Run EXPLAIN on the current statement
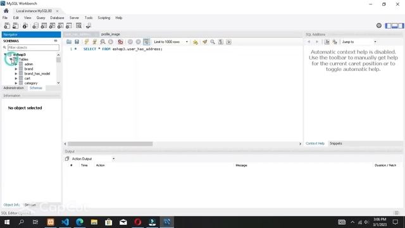 click(x=103, y=42)
